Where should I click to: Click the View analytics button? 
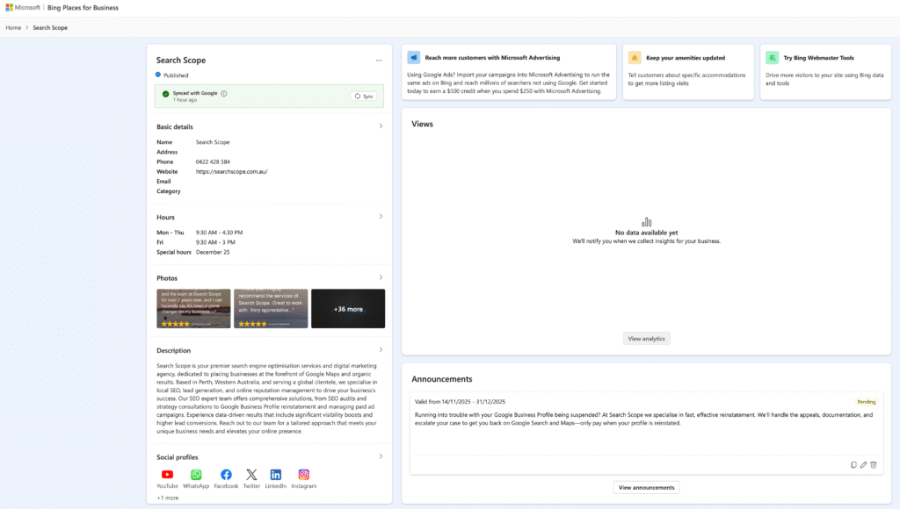(646, 338)
